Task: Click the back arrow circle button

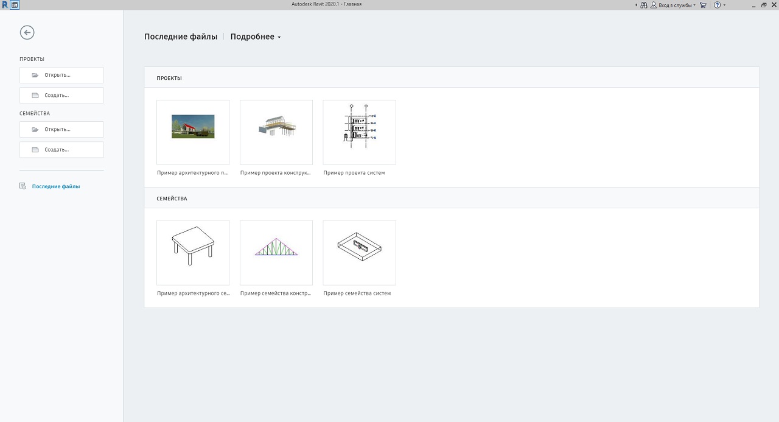Action: [x=27, y=33]
